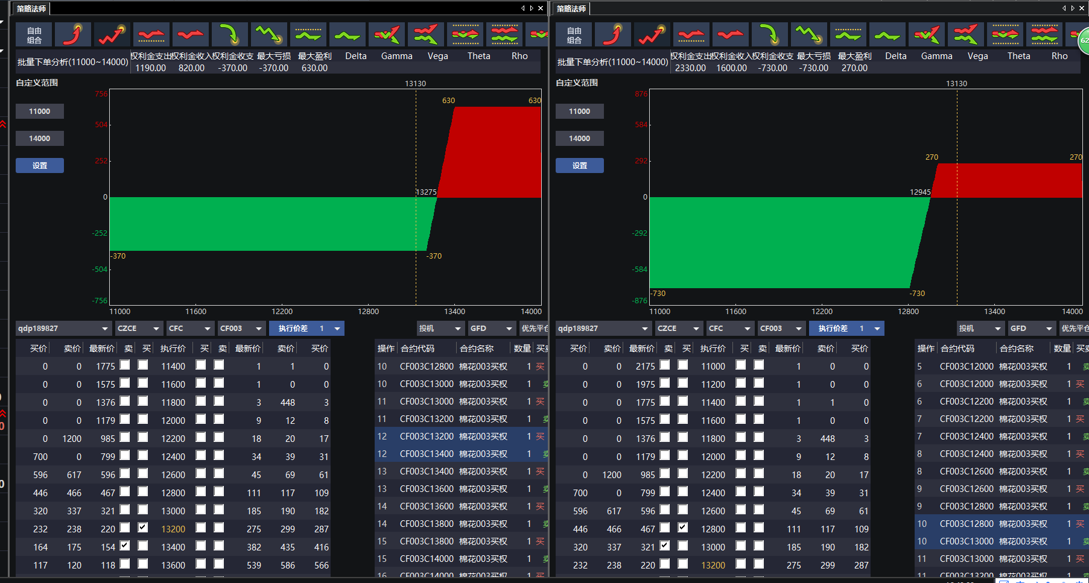Switch to the left 策略法师 tab

point(31,8)
